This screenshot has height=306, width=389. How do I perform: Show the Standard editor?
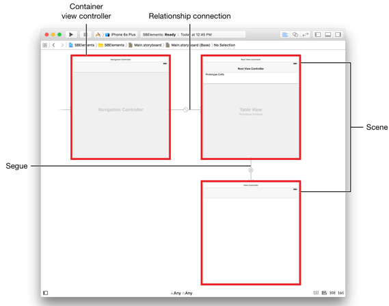coord(285,34)
